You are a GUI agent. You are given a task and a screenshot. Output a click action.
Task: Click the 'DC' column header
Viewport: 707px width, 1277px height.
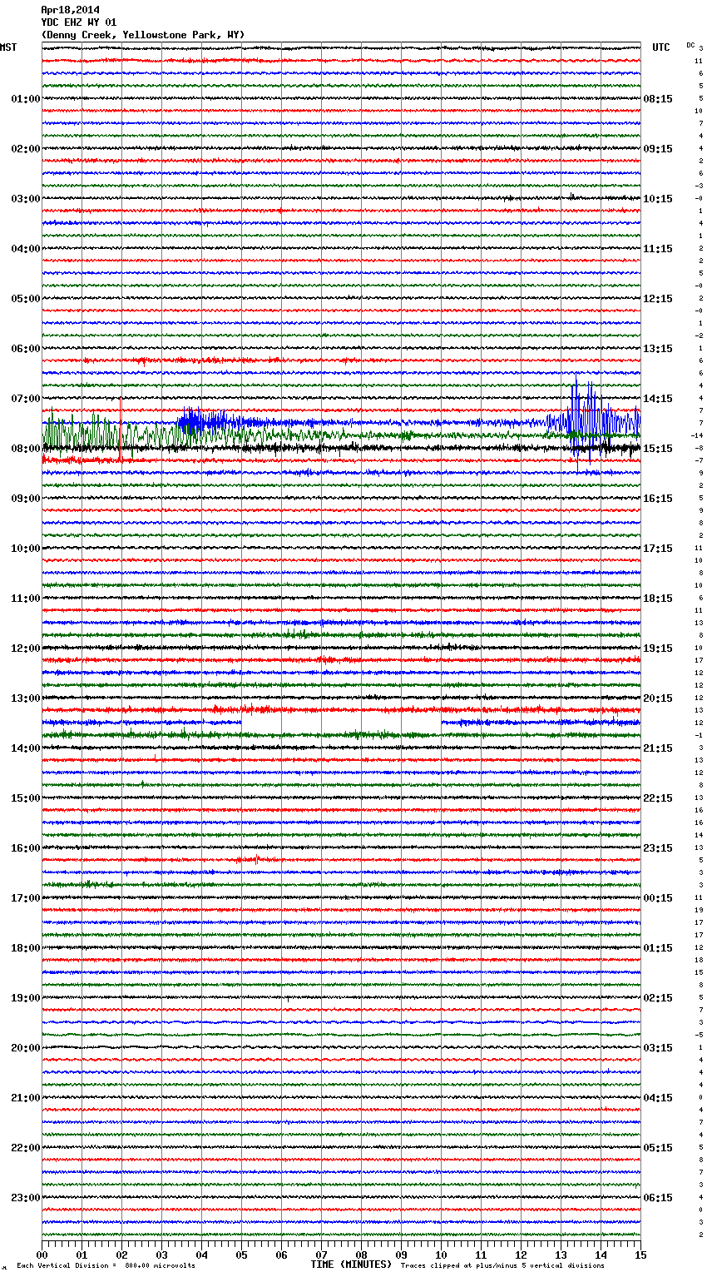point(690,45)
